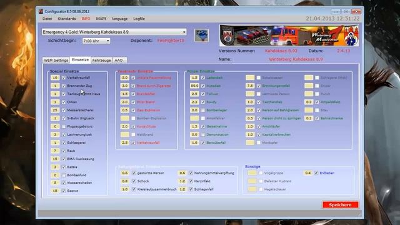This screenshot has width=400, height=225.
Task: Toggle the Nahrungsmittelvergiftung checkbox
Action: 191,173
